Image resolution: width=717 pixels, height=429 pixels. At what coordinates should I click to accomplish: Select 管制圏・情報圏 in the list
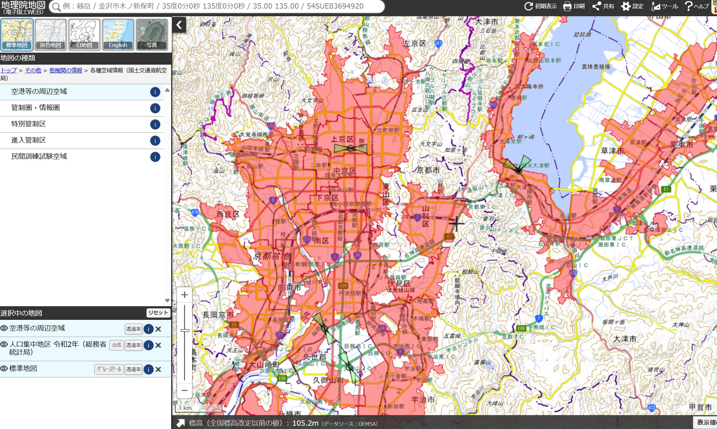[x=35, y=108]
